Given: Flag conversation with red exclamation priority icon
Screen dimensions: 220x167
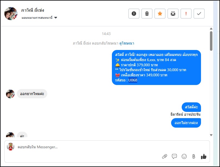Looking at the screenshot, I should [186, 14].
